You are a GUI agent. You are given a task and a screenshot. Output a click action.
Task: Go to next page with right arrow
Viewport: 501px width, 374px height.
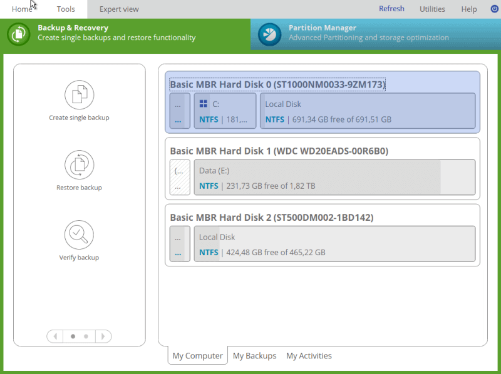(x=103, y=336)
